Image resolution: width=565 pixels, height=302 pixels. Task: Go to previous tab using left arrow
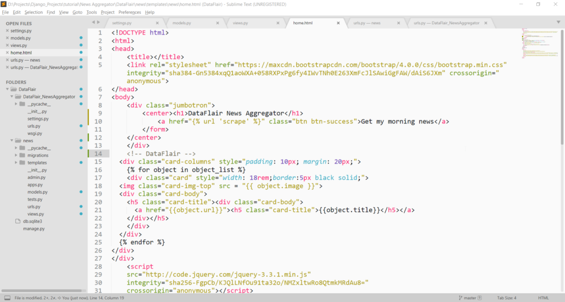[93, 23]
